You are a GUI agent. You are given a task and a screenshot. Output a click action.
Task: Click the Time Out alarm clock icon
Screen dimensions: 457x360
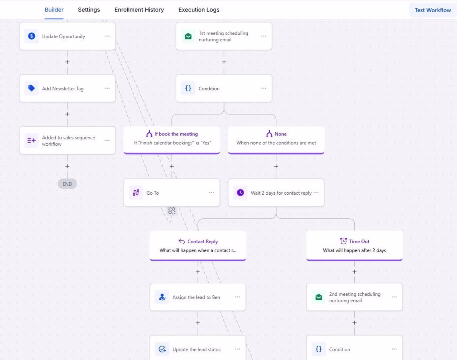[343, 241]
